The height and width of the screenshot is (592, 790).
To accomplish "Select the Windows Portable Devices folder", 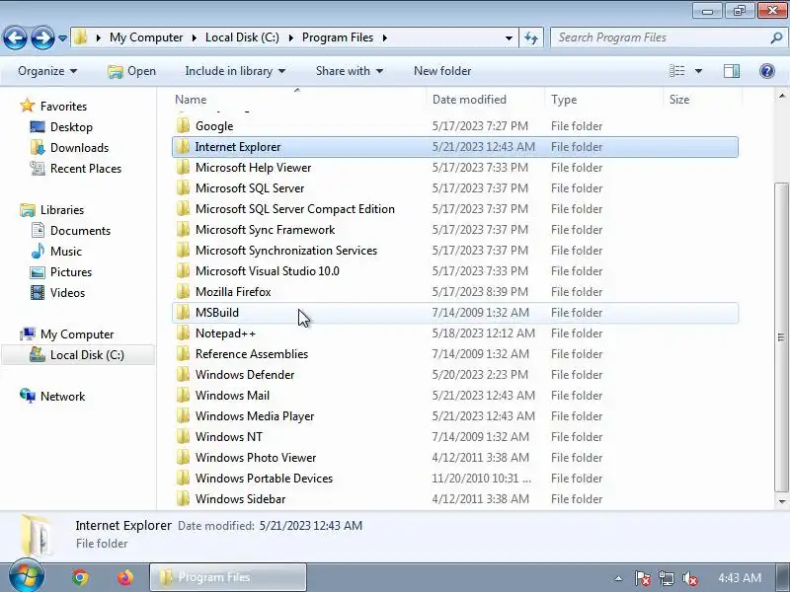I will click(x=455, y=479).
